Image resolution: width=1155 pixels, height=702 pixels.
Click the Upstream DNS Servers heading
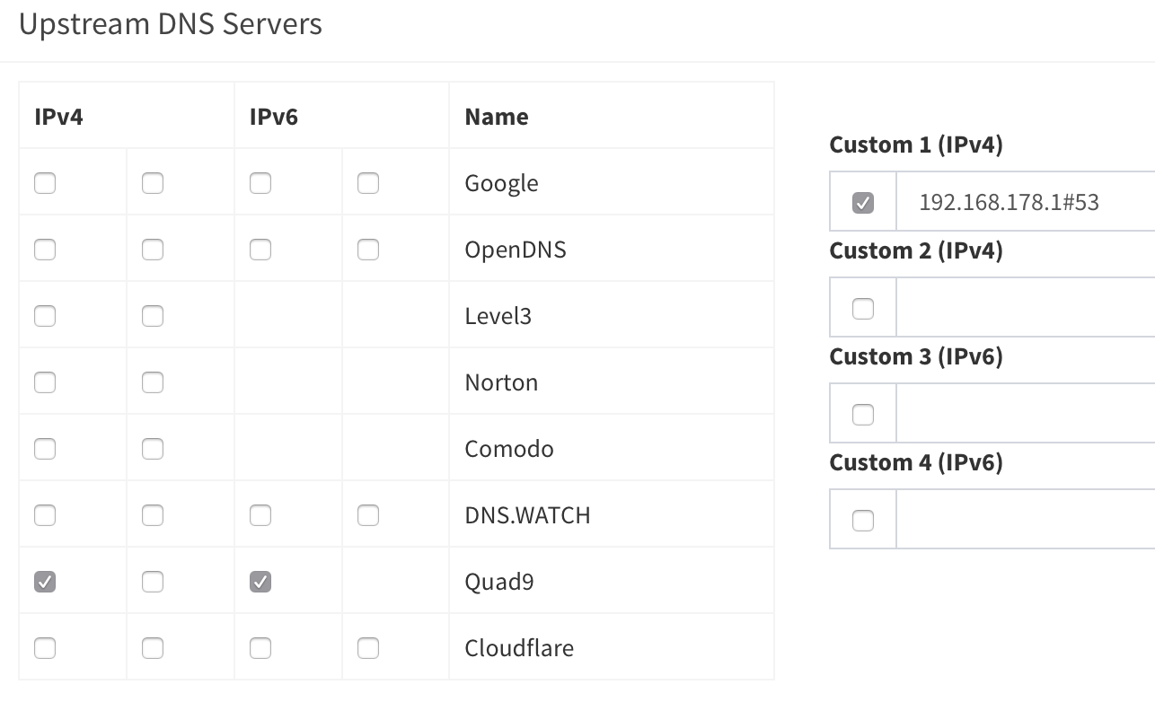[x=171, y=23]
